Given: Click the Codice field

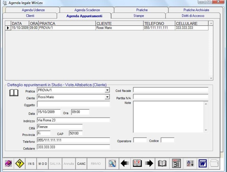Looking at the screenshot, I should [168, 140].
